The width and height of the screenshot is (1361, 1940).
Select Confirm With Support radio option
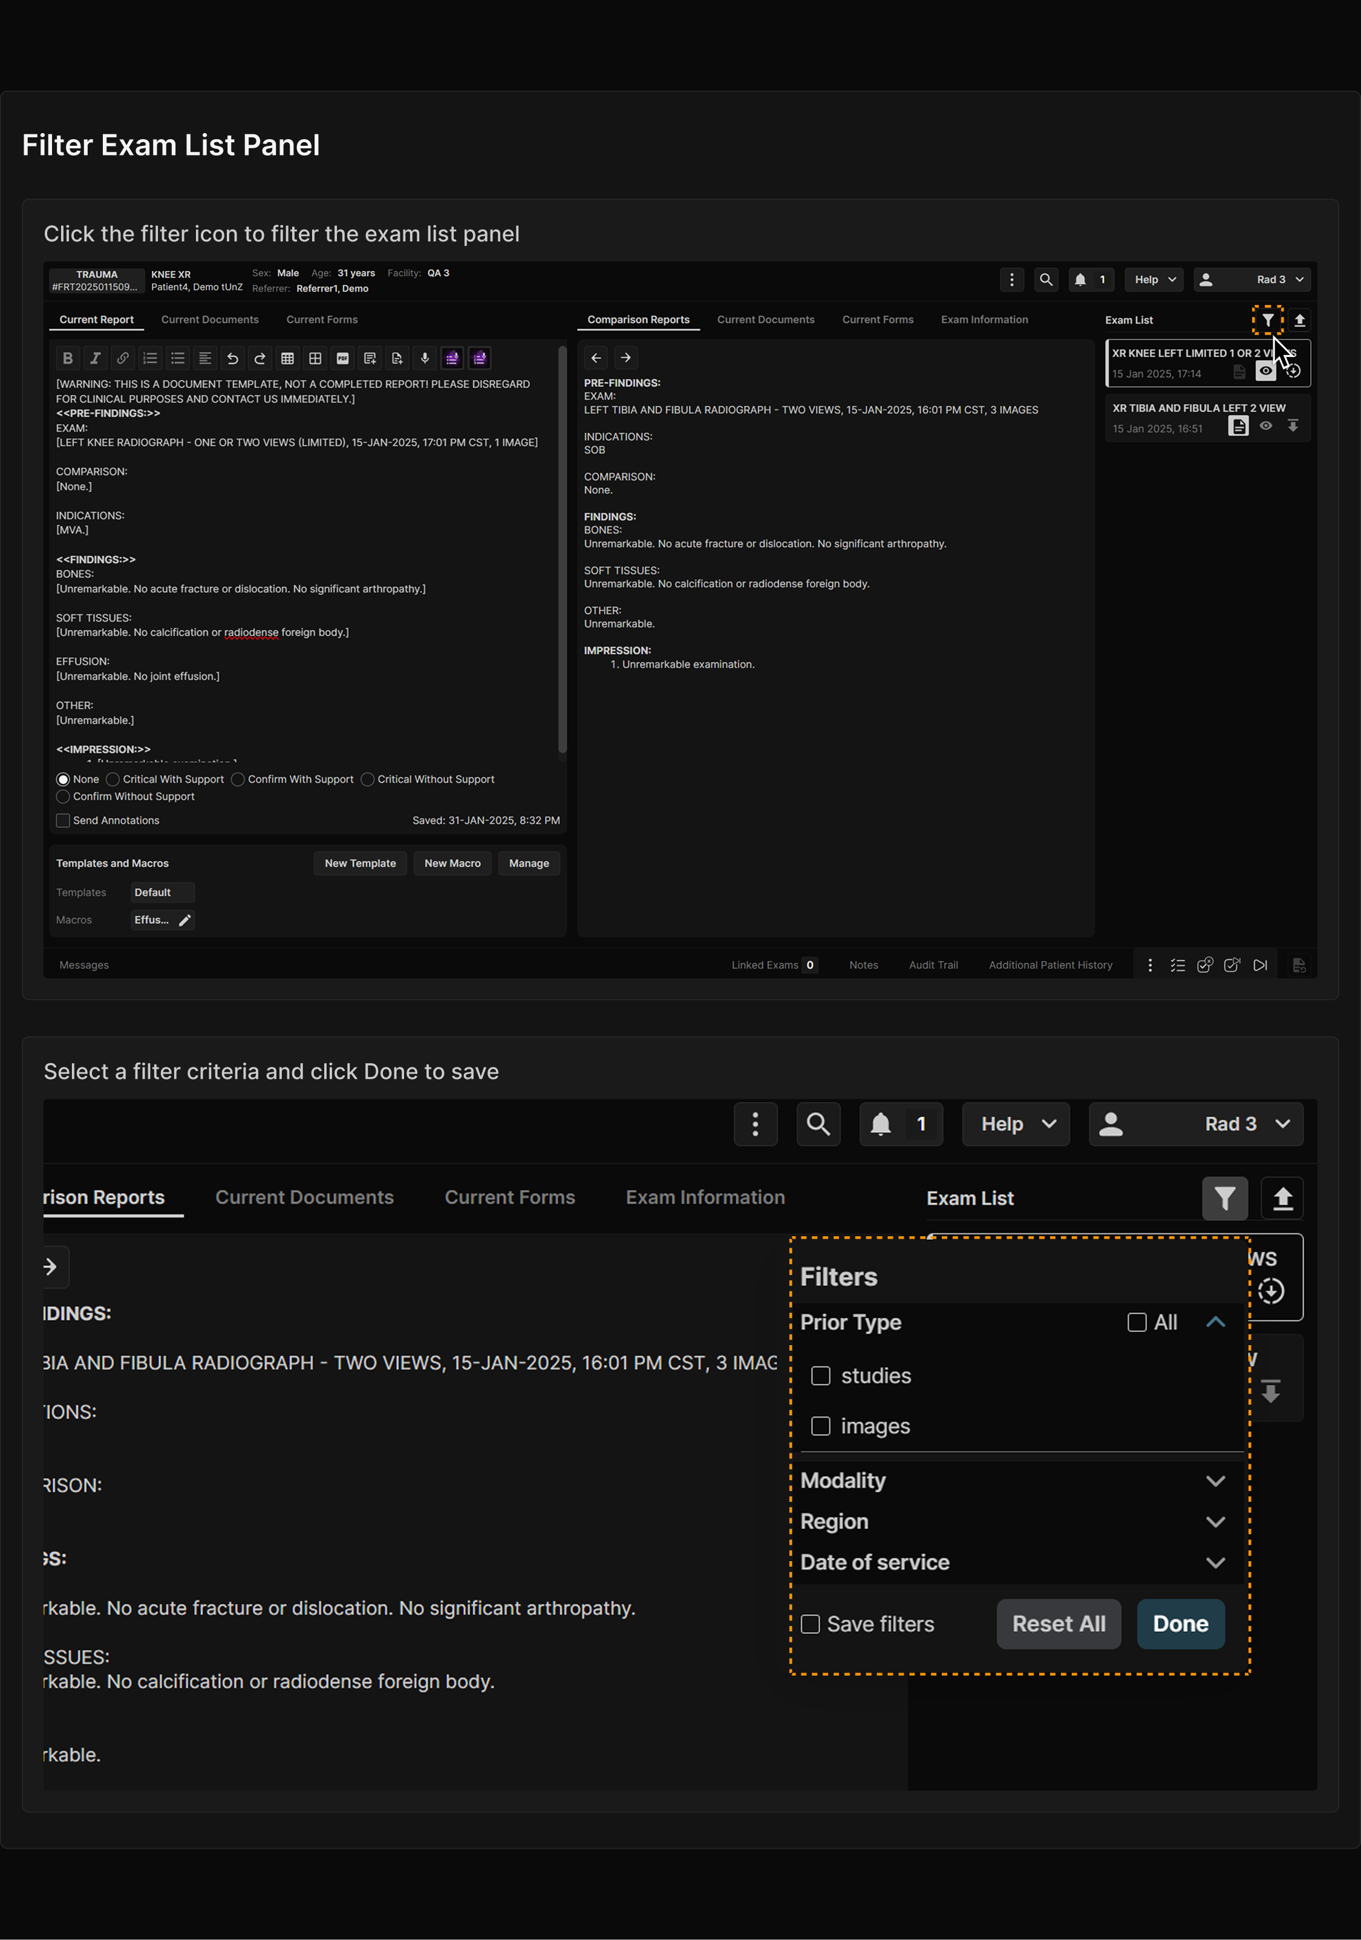238,780
